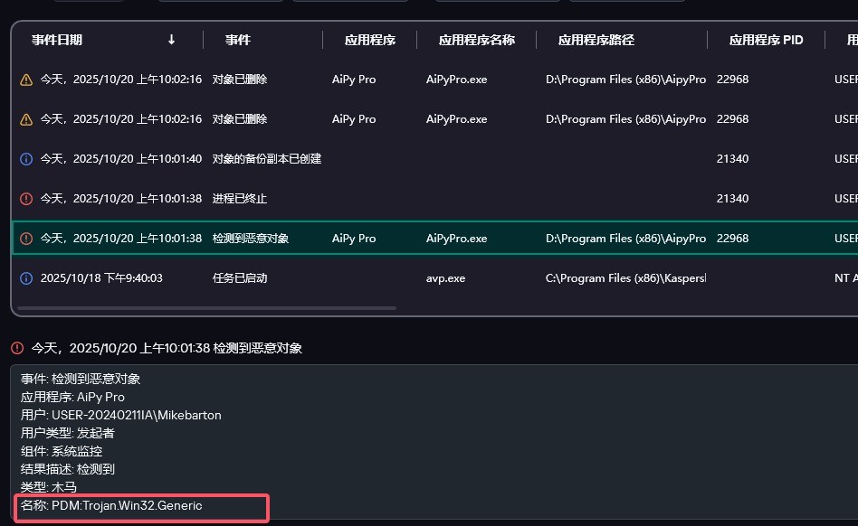
Task: Click the 用户: USER-20240211IA\Mikebarton detail line
Action: pos(121,415)
